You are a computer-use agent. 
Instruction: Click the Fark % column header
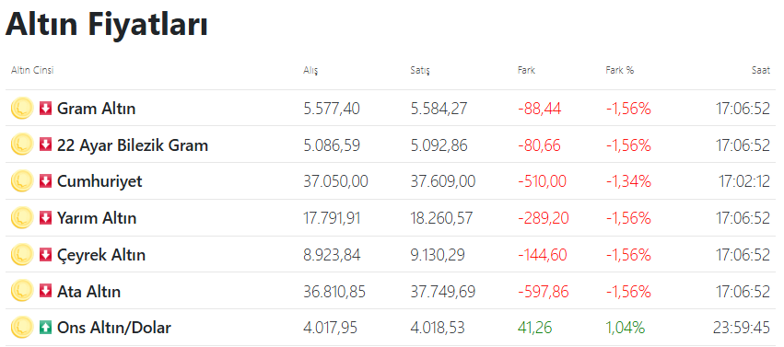pyautogui.click(x=619, y=70)
